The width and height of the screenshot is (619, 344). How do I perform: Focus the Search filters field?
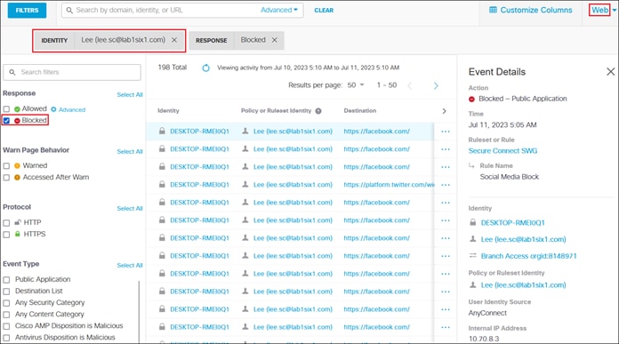click(72, 72)
